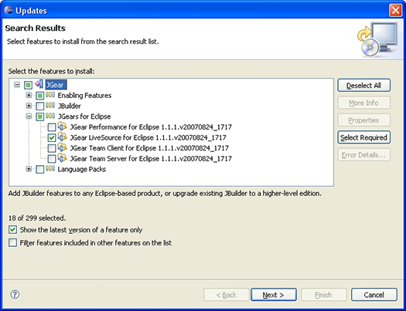Click the JGear Team Server feature icon
Screen dimensions: 406x311
[62, 158]
